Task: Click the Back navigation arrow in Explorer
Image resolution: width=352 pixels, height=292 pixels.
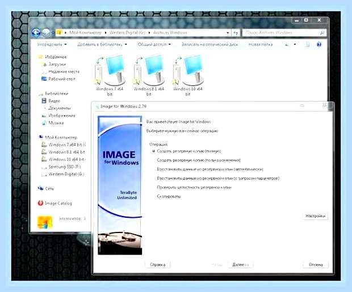Action: pos(36,32)
